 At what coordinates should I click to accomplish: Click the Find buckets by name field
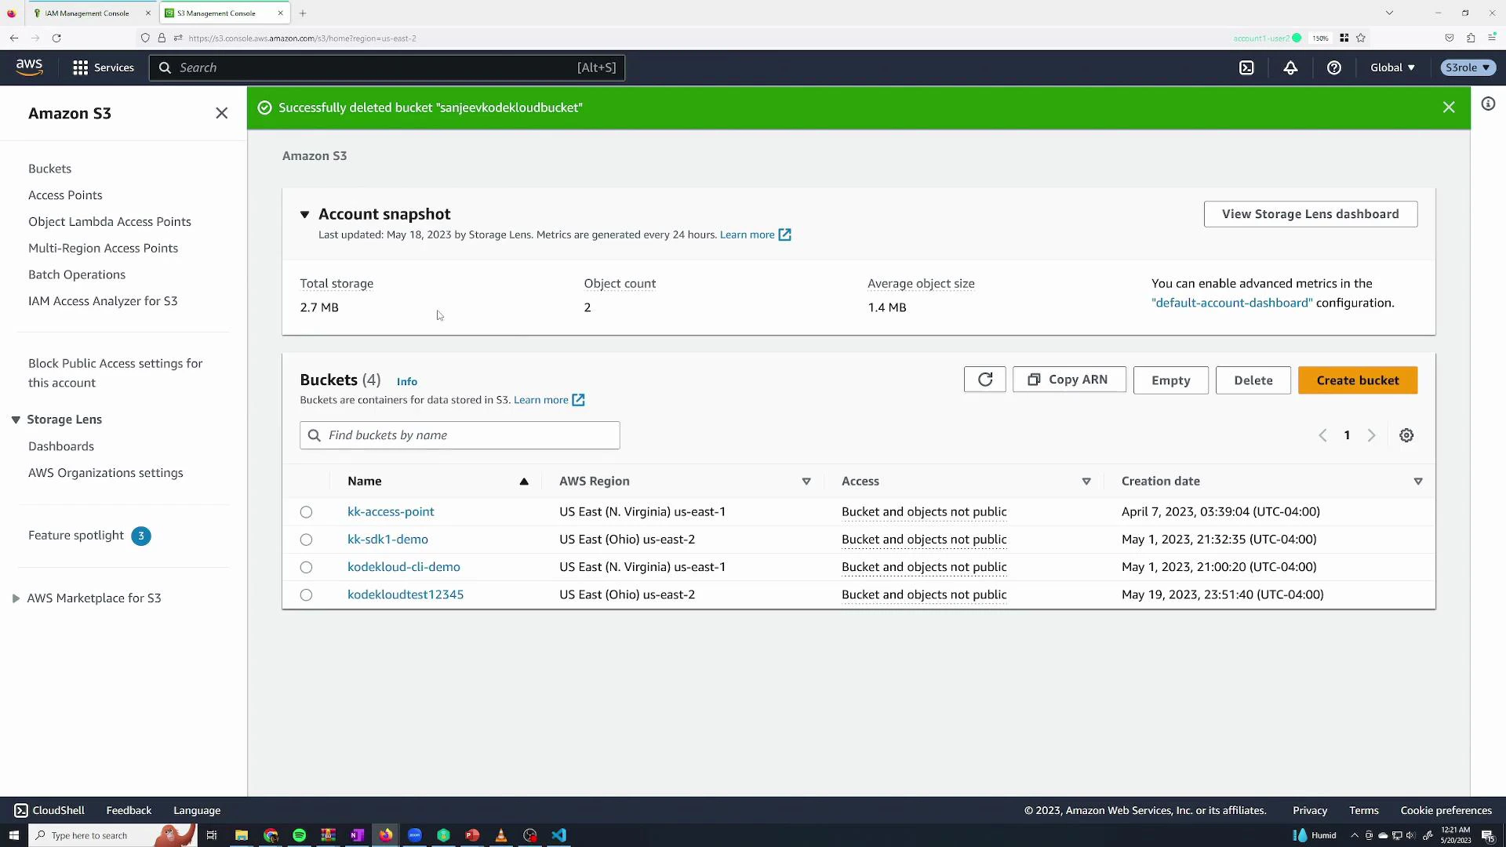click(x=460, y=434)
